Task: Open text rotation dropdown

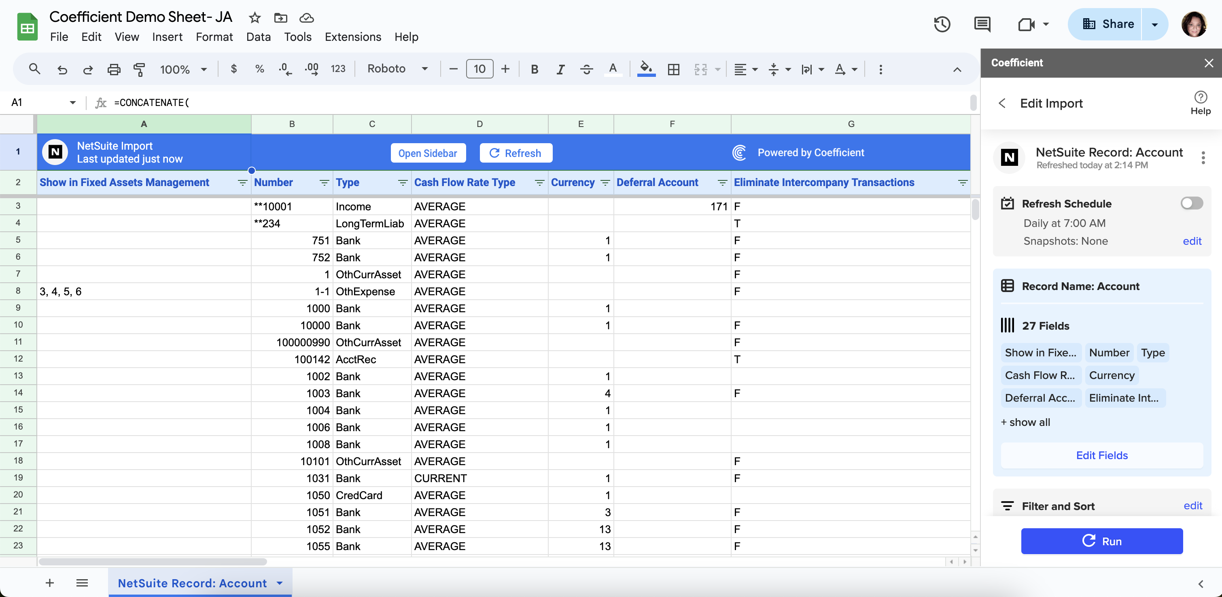Action: (x=845, y=69)
